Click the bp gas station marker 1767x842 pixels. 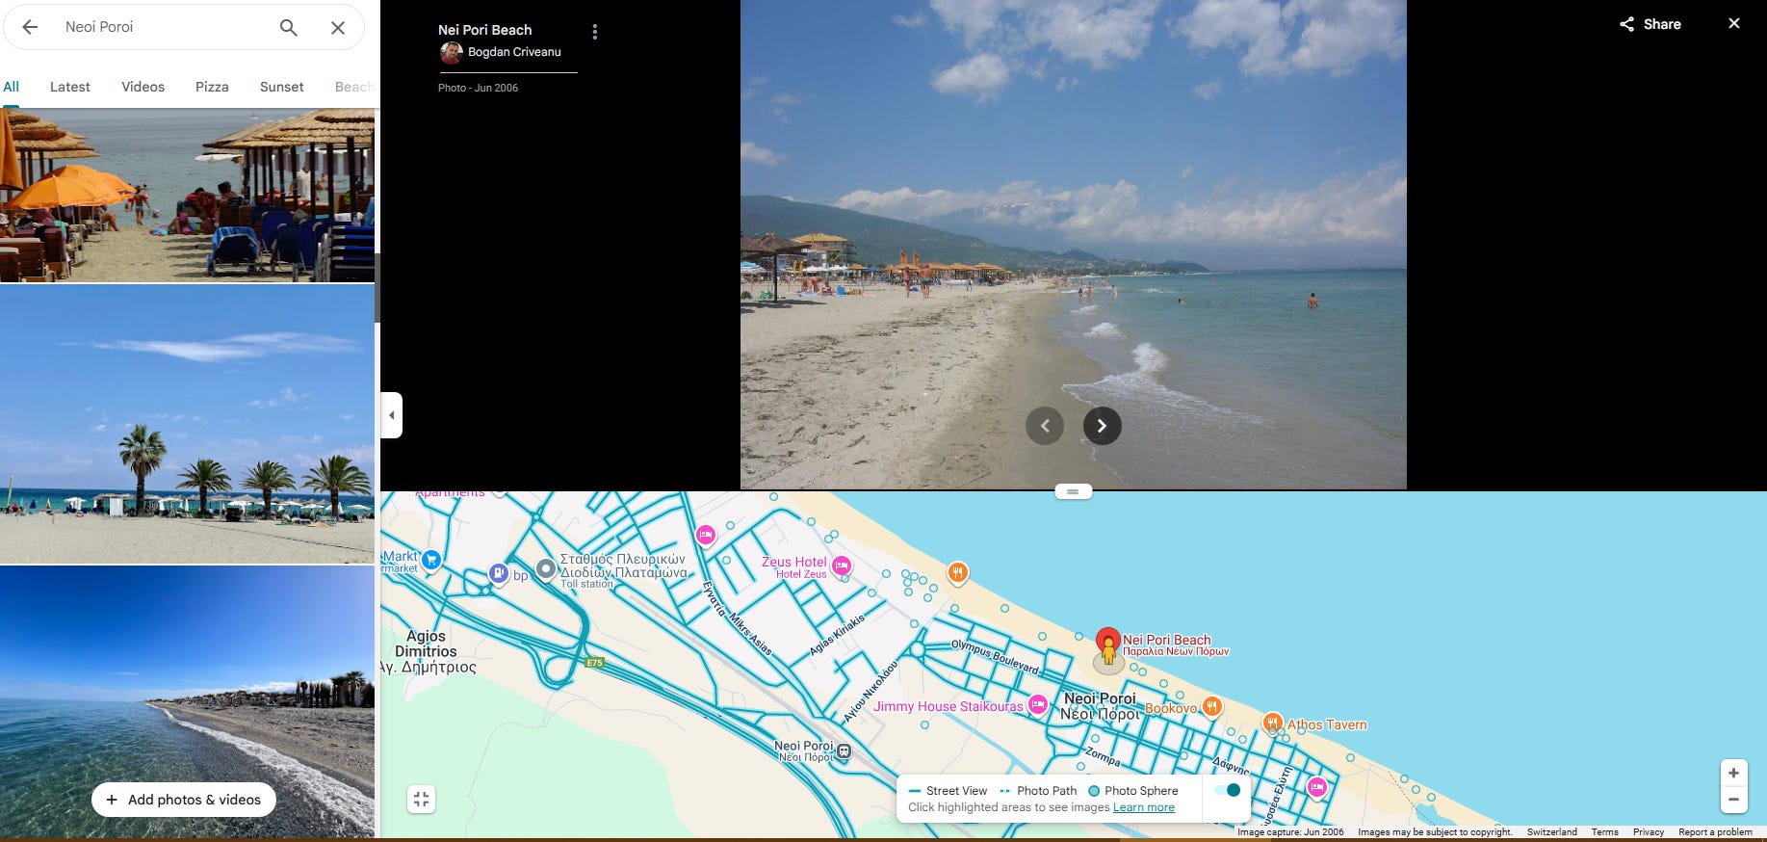[498, 573]
